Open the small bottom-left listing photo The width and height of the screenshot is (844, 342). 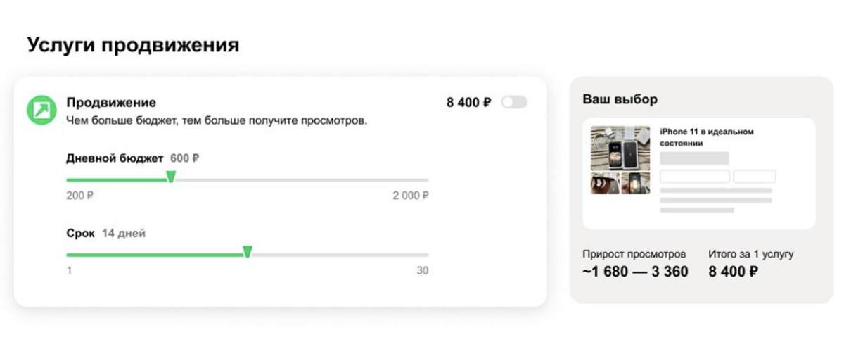pos(605,183)
